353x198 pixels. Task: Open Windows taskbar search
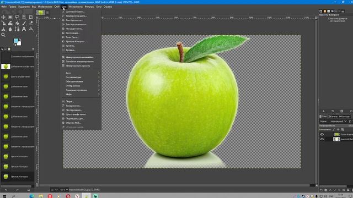13,196
